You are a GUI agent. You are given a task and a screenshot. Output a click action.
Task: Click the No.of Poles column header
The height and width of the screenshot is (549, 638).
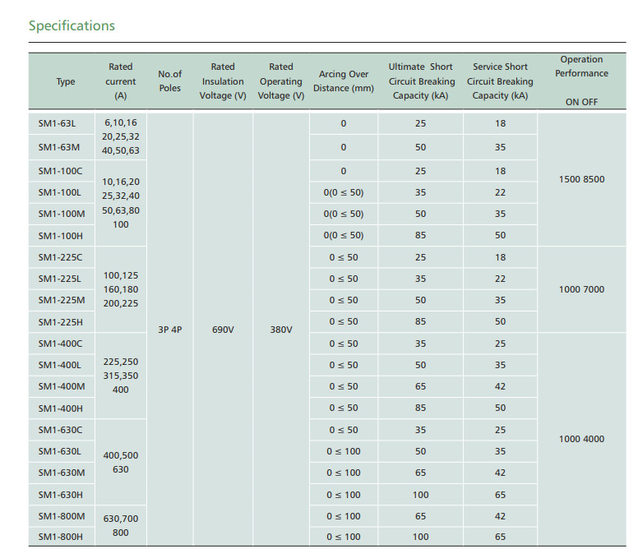tap(169, 81)
